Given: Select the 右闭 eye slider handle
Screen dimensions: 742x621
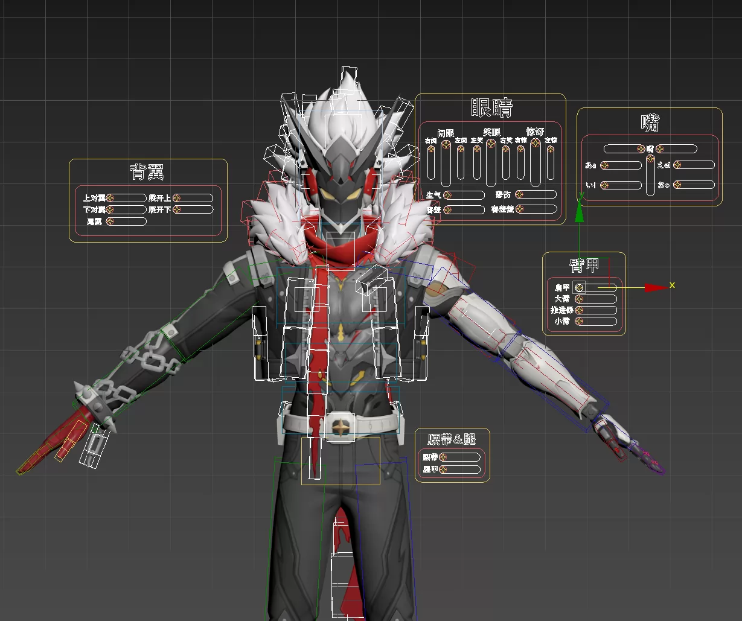Looking at the screenshot, I should tap(431, 149).
